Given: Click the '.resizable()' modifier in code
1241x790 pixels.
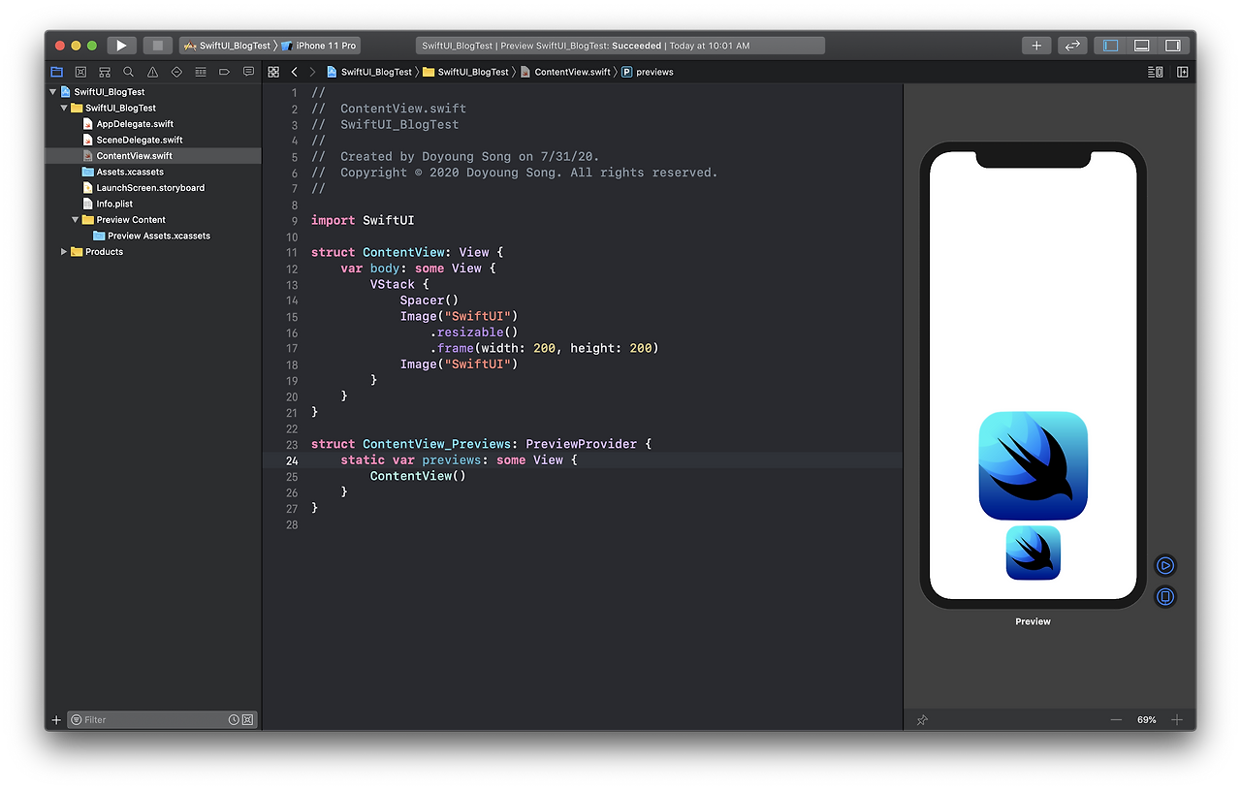Looking at the screenshot, I should (x=473, y=332).
